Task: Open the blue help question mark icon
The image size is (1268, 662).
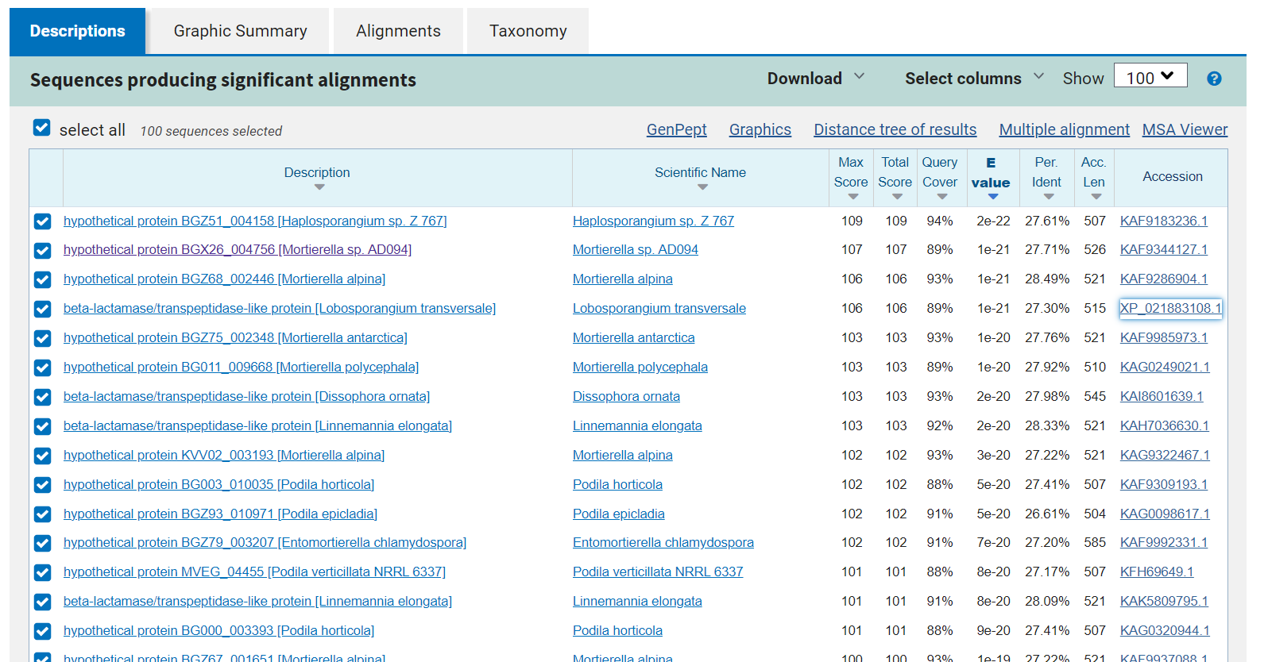Action: tap(1214, 79)
